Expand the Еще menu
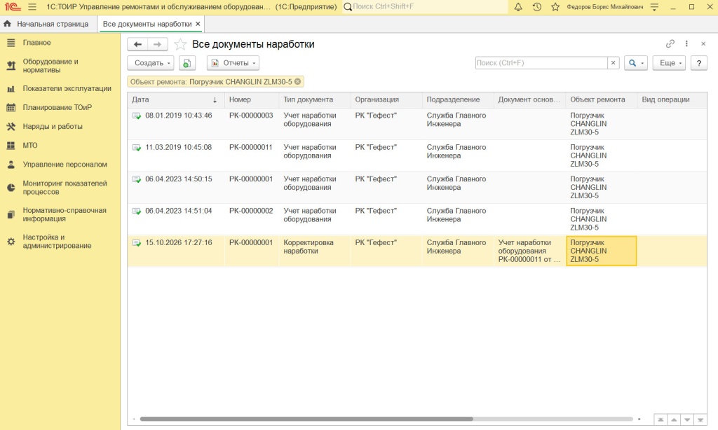Viewport: 718px width, 430px height. point(669,63)
